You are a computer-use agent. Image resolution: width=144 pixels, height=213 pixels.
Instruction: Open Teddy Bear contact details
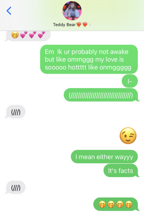coord(64,25)
